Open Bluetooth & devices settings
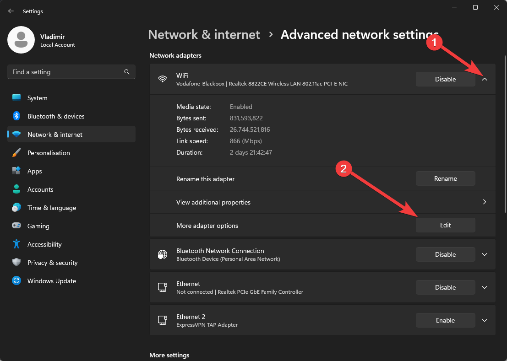Viewport: 507px width, 361px height. pos(55,116)
